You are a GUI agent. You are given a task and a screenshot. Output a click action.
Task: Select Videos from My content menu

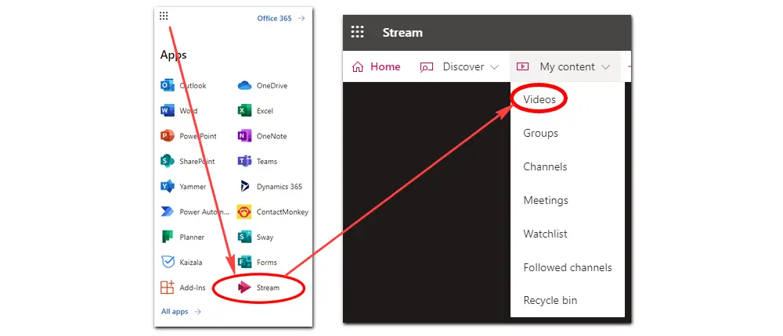(x=539, y=99)
